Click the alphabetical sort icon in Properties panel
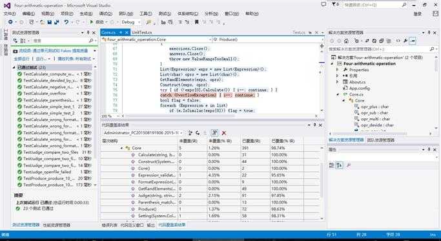441x241 pixels. pos(340,165)
